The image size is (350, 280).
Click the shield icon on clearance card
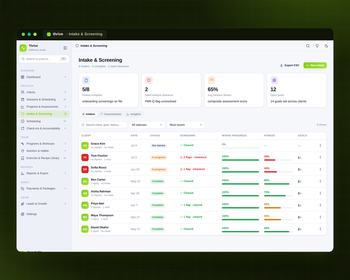(149, 80)
